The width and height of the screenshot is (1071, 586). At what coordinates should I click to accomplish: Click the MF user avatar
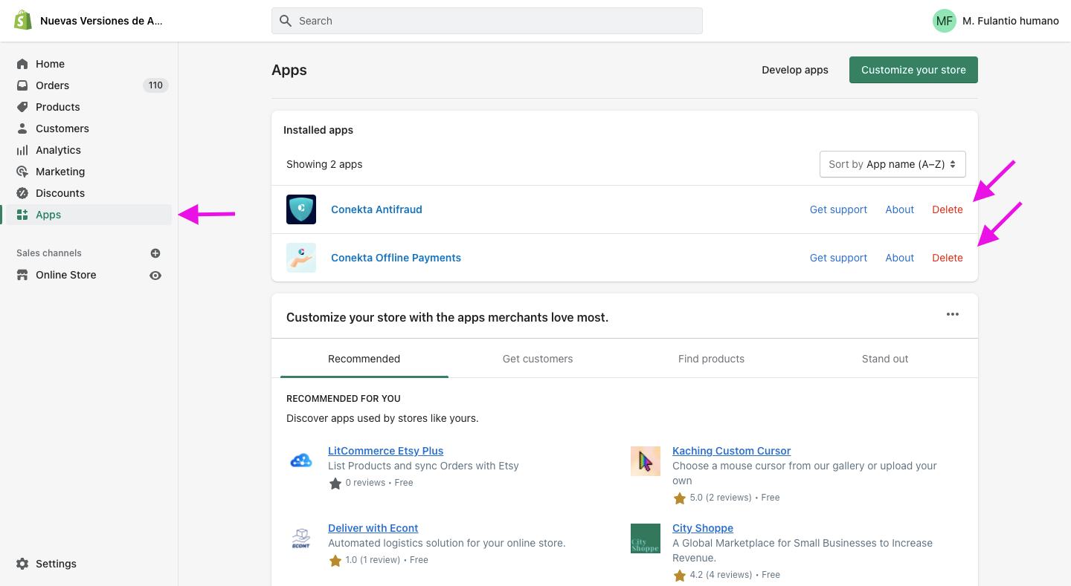tap(945, 21)
